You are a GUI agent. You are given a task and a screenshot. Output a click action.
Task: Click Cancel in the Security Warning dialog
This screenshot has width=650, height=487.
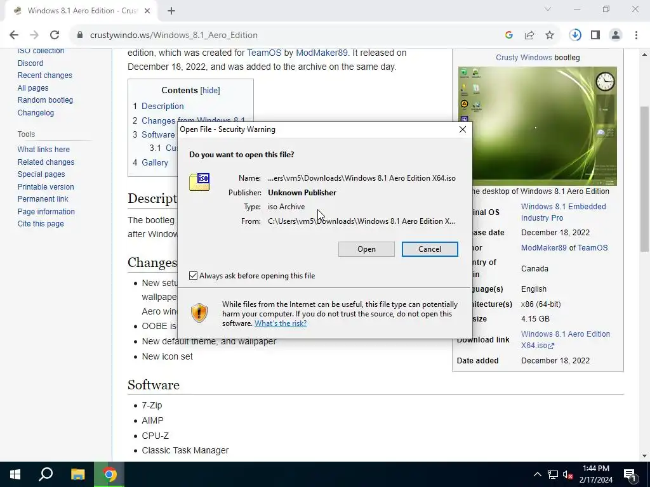click(430, 249)
